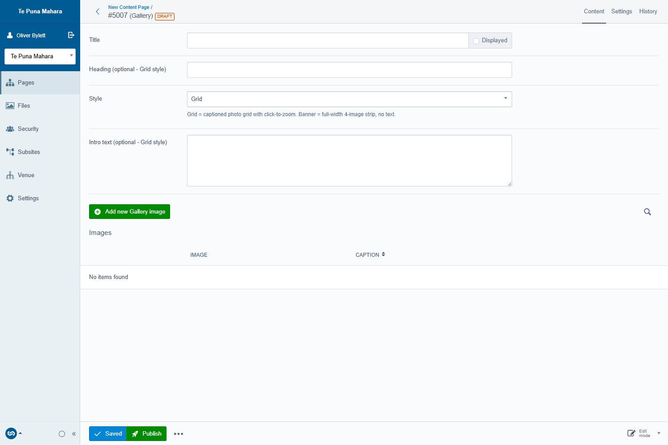Click the back arrow chevron
This screenshot has width=668, height=445.
point(98,12)
